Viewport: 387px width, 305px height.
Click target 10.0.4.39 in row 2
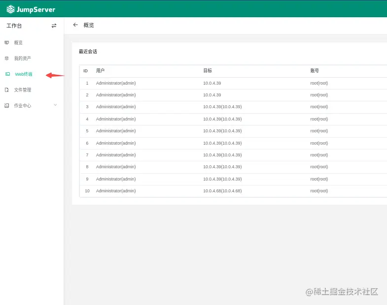click(212, 95)
